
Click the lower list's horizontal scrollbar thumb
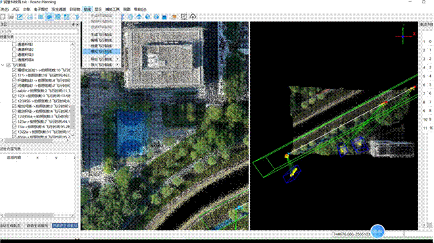pyautogui.click(x=29, y=215)
